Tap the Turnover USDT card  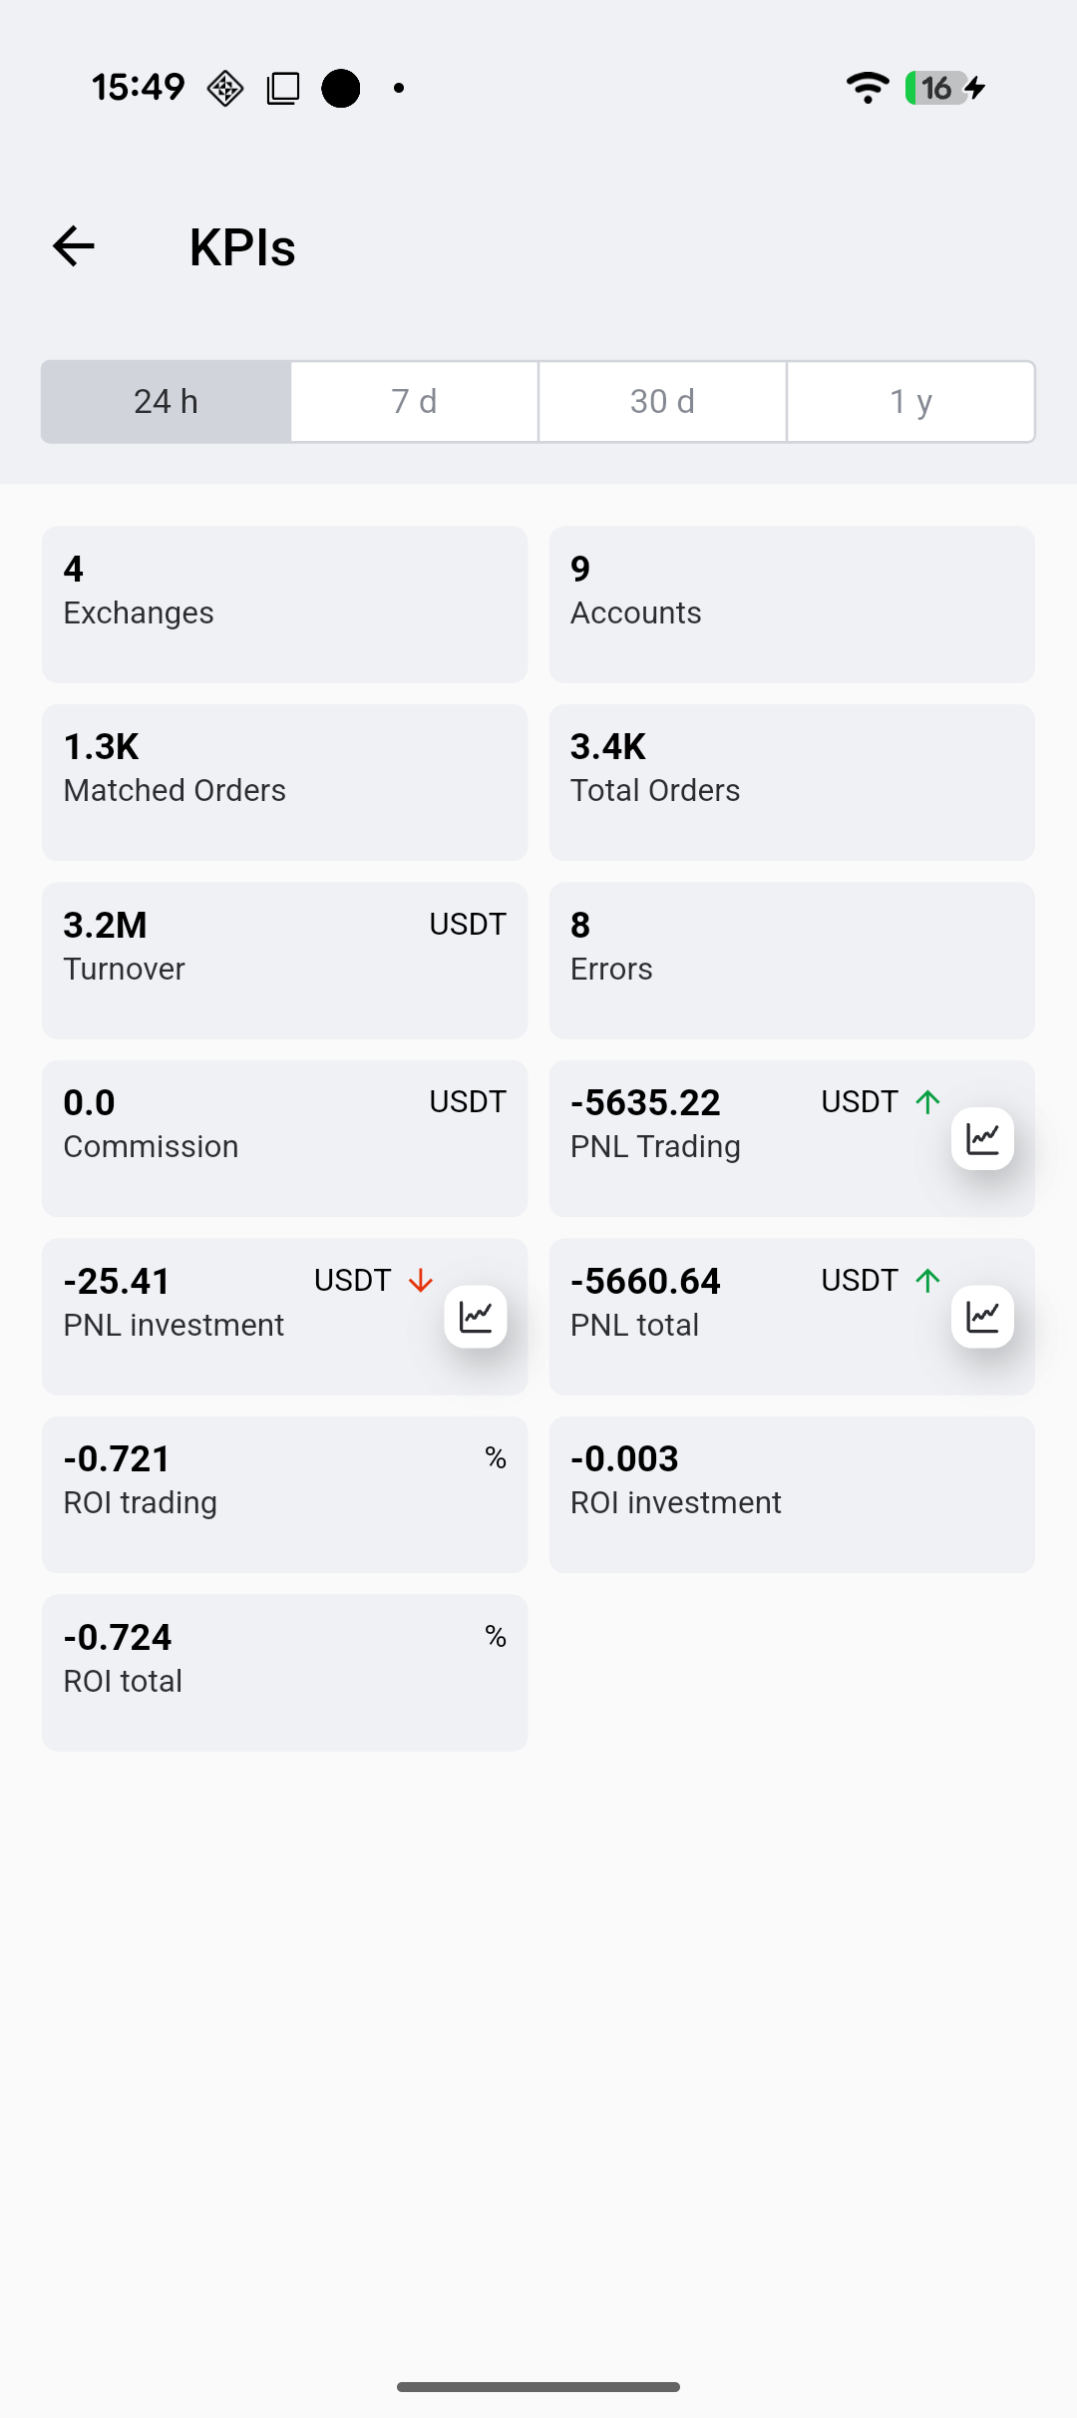coord(284,961)
